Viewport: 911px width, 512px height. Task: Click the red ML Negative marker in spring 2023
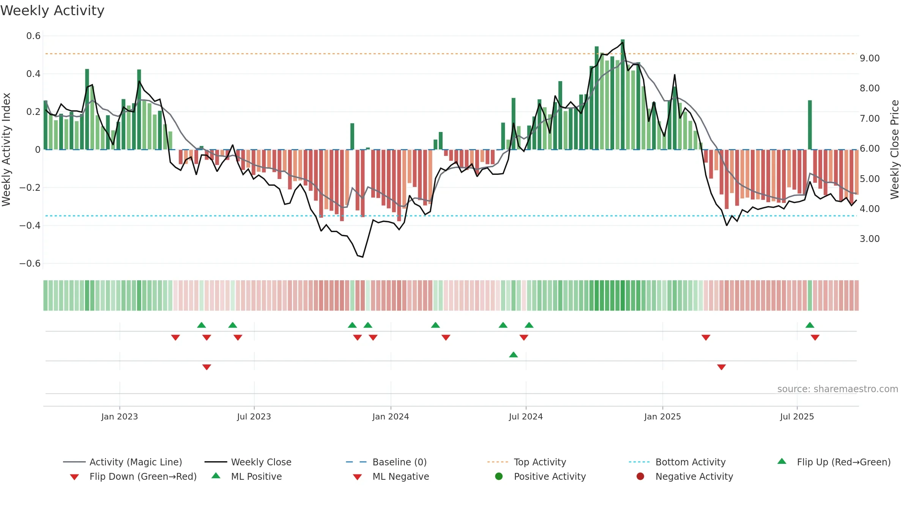pyautogui.click(x=207, y=367)
